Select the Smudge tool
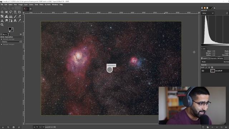Image resolution: width=229 pixels, height=129 pixels. coord(6,21)
